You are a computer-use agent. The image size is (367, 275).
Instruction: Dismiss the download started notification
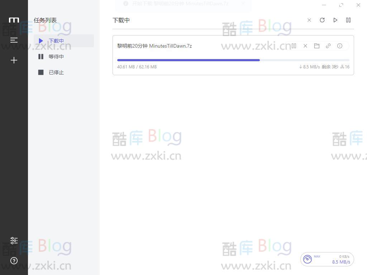[243, 4]
